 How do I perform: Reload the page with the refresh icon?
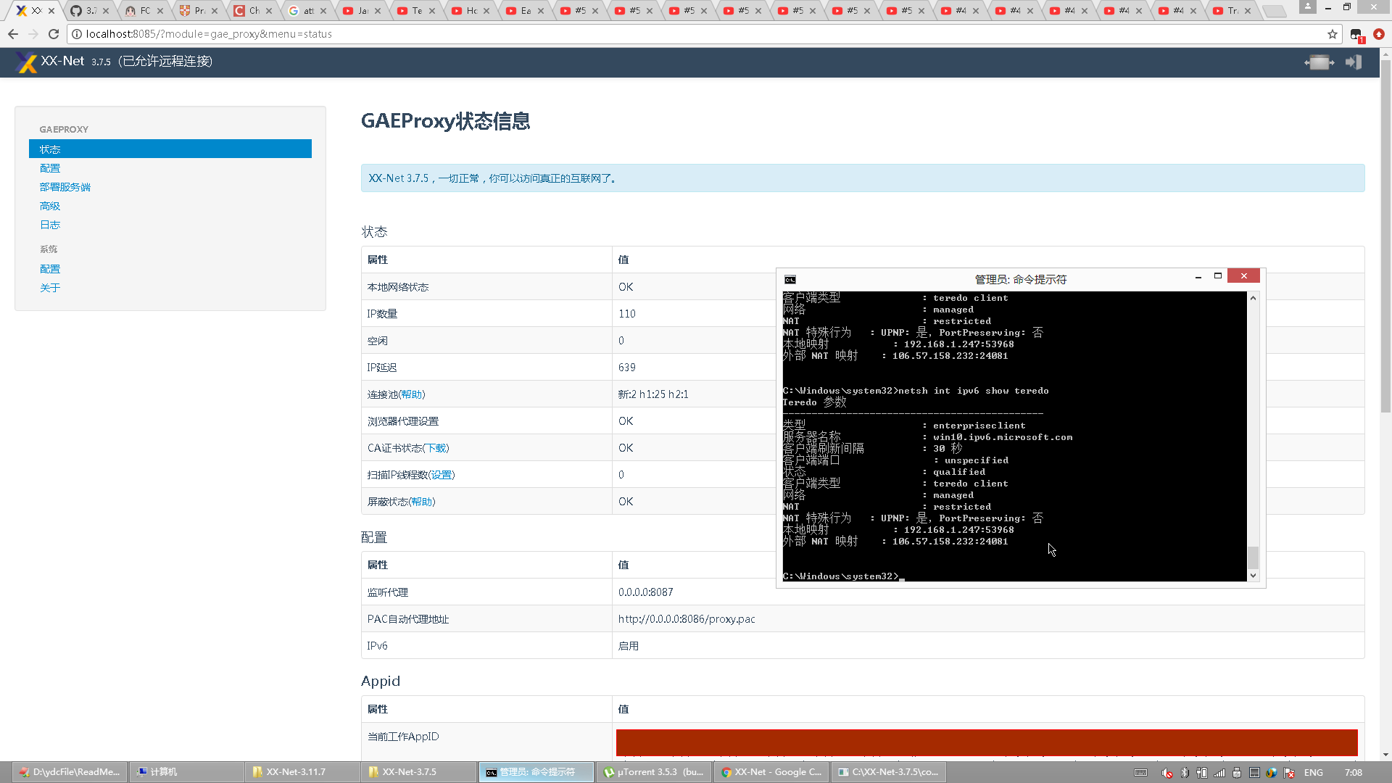[x=54, y=34]
